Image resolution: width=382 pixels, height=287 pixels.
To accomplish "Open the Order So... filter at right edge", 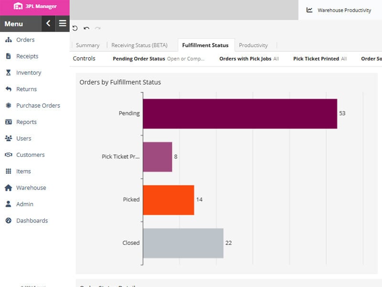I will click(371, 58).
